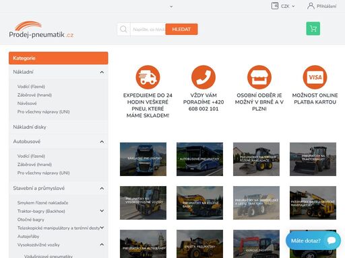Image resolution: width=345 pixels, height=258 pixels.
Task: Open Otočné bagry link
Action: coord(31,220)
